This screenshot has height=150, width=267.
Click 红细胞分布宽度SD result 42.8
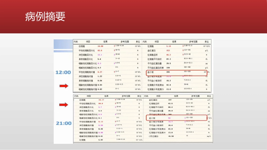point(170,129)
